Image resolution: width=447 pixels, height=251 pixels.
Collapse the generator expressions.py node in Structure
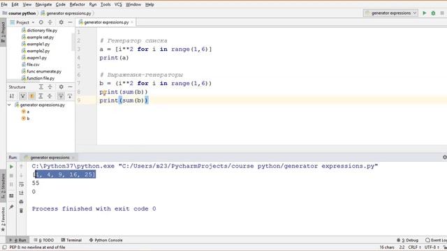[9, 105]
